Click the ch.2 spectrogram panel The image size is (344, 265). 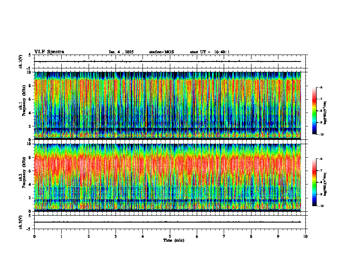[x=168, y=178]
